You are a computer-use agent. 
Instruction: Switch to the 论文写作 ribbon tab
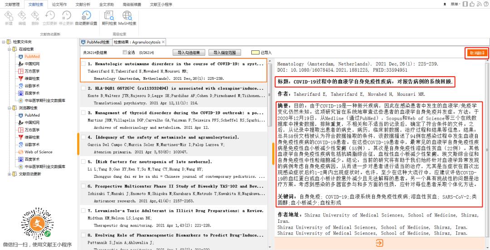59,4
